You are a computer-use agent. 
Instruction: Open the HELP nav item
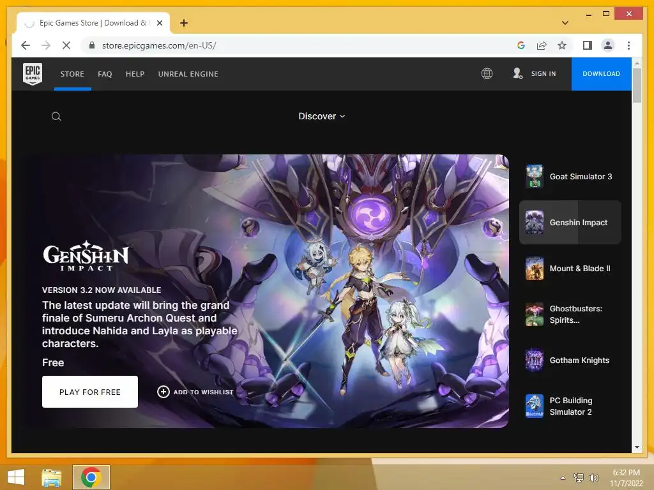pos(135,74)
